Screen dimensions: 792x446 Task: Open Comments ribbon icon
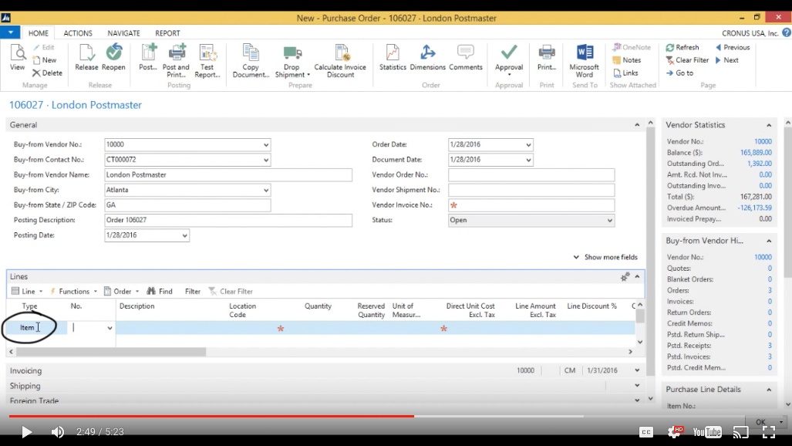[465, 58]
